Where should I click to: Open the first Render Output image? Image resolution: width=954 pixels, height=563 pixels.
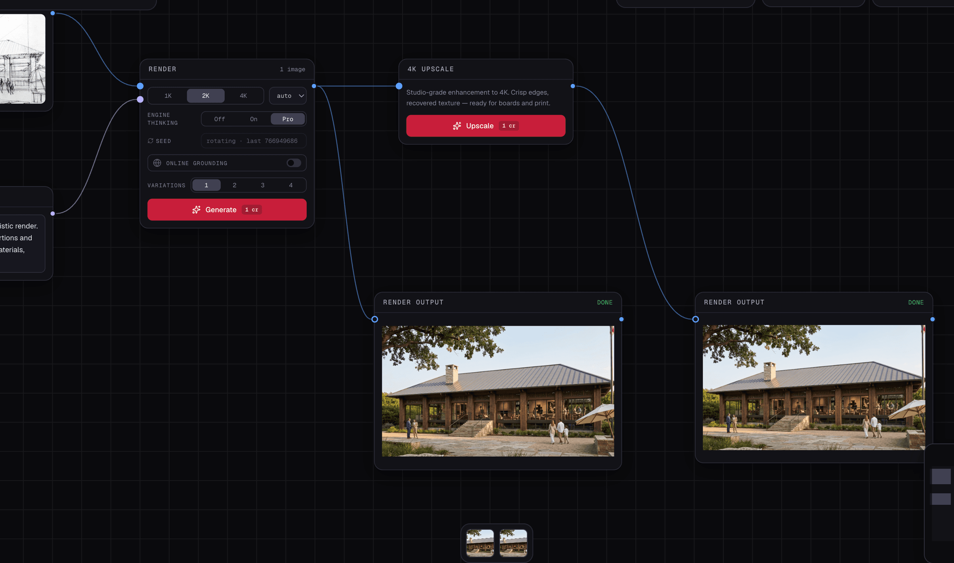(x=498, y=391)
